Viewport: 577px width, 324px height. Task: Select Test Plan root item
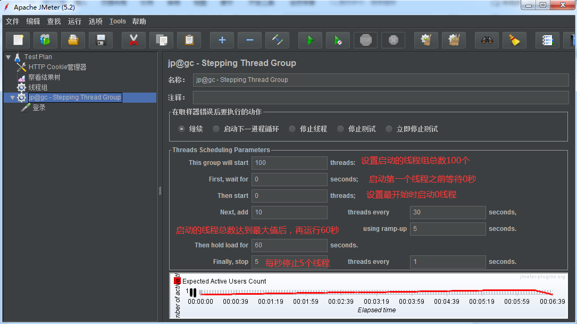point(38,57)
